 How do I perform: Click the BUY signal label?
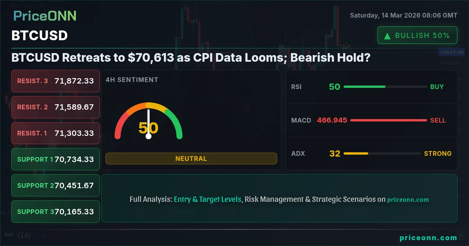[437, 87]
